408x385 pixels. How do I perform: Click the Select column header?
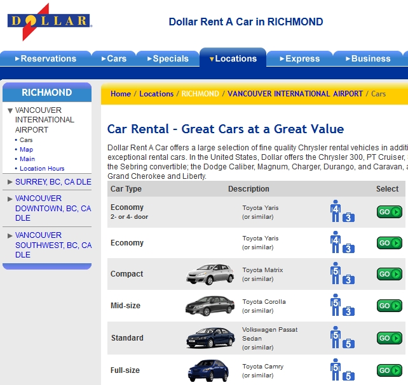pos(387,189)
